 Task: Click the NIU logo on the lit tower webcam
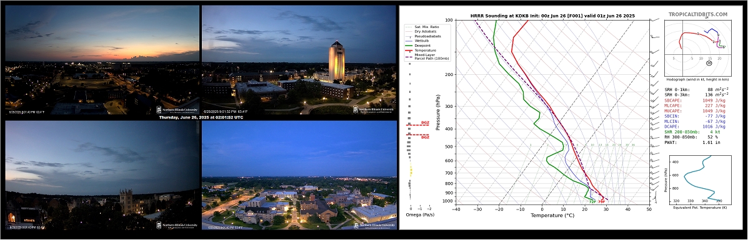[x=374, y=110]
